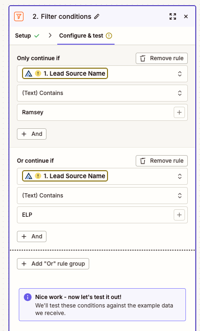Open first (Text) Contains condition dropdown

pos(102,93)
